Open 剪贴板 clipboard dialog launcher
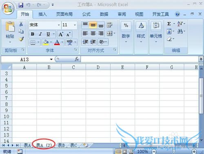Screen dimensions: 204x154 tap(23, 50)
